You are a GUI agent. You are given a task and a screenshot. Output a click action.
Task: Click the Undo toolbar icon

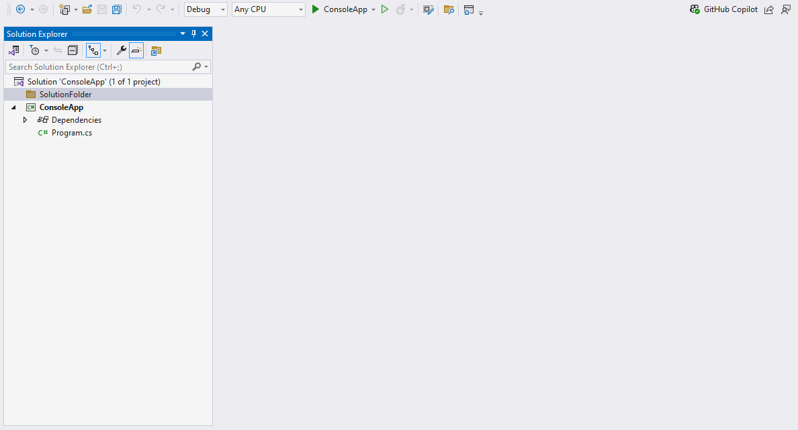click(138, 9)
